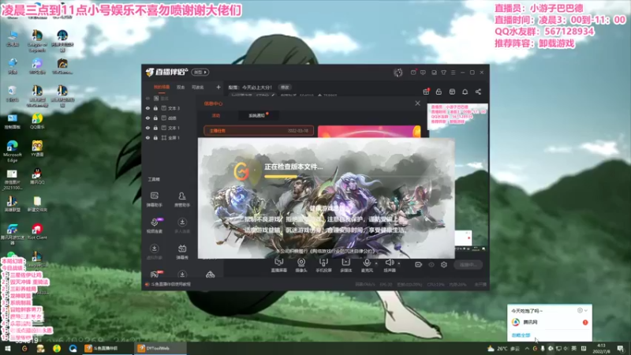
Task: Switch to 我的场景 scene tab
Action: [x=162, y=87]
